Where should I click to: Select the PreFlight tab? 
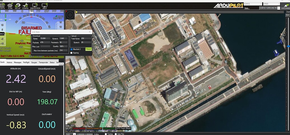point(26,62)
